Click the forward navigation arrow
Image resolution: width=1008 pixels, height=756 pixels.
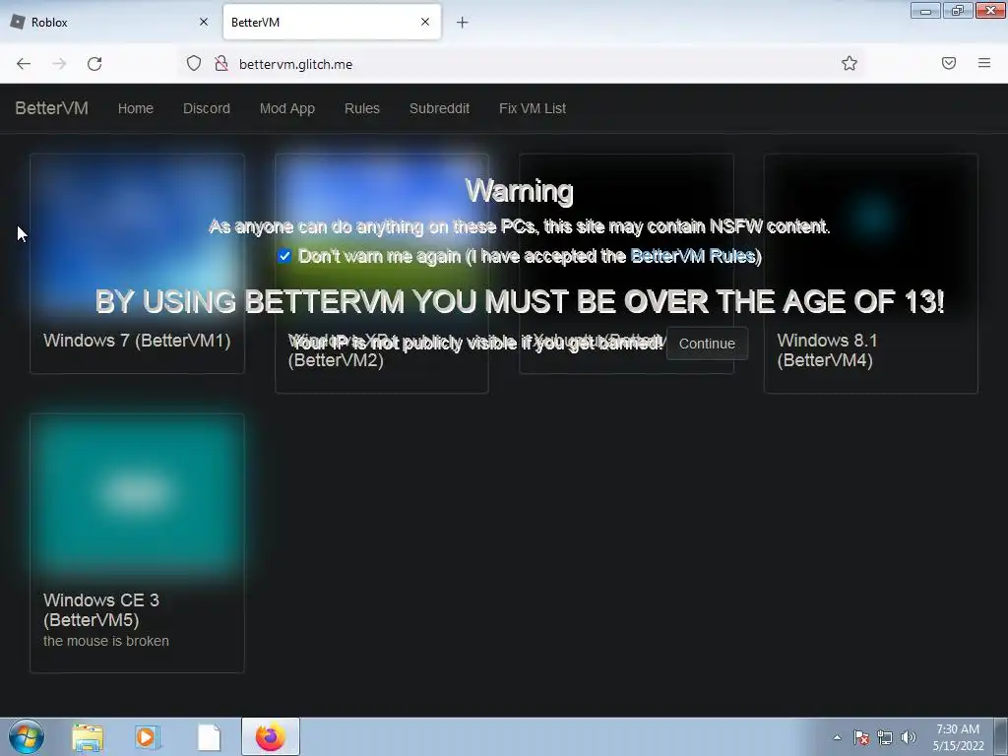point(59,64)
